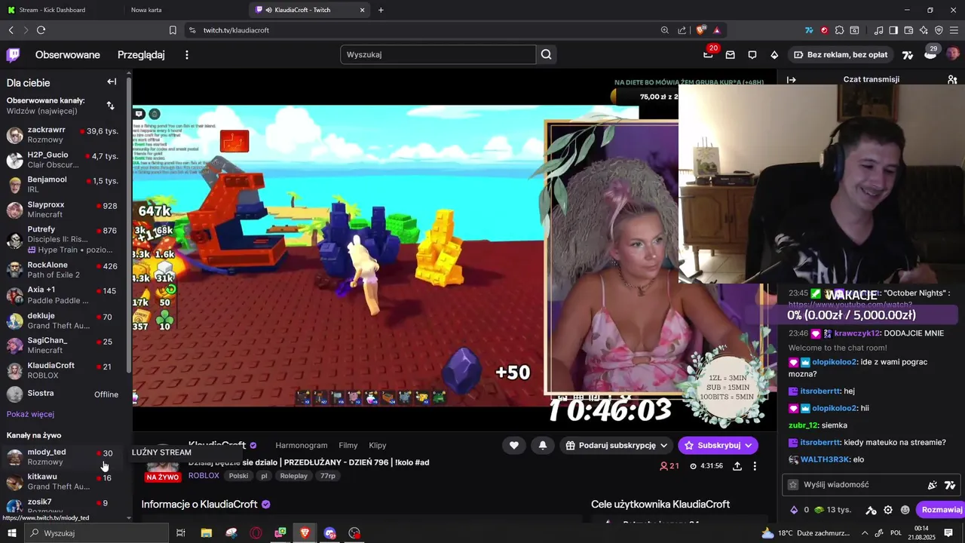
Task: Open browser extensions puzzle icon
Action: (x=839, y=30)
